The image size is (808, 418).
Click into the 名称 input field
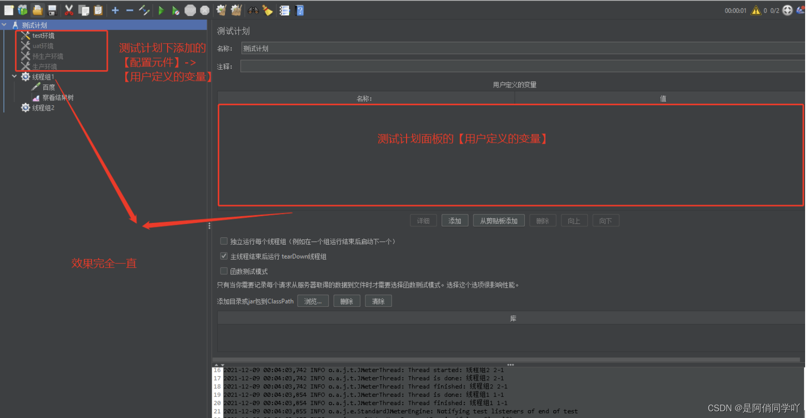[x=522, y=48]
